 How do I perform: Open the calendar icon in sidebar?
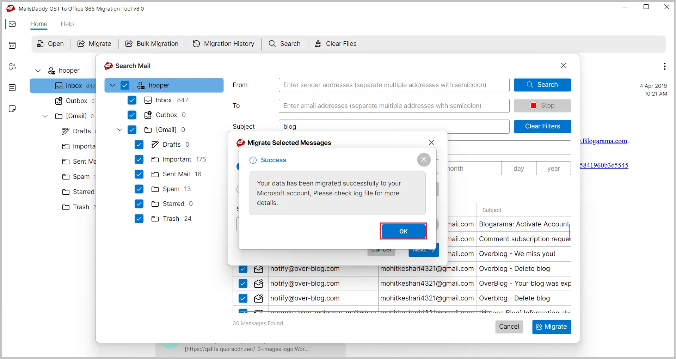click(12, 45)
